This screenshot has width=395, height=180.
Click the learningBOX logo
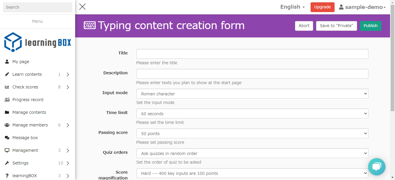(x=38, y=42)
